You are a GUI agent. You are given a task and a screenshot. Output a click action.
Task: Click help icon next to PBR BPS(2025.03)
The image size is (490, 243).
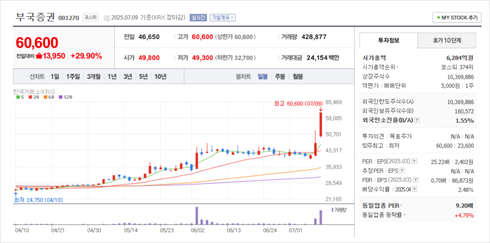coord(416,180)
